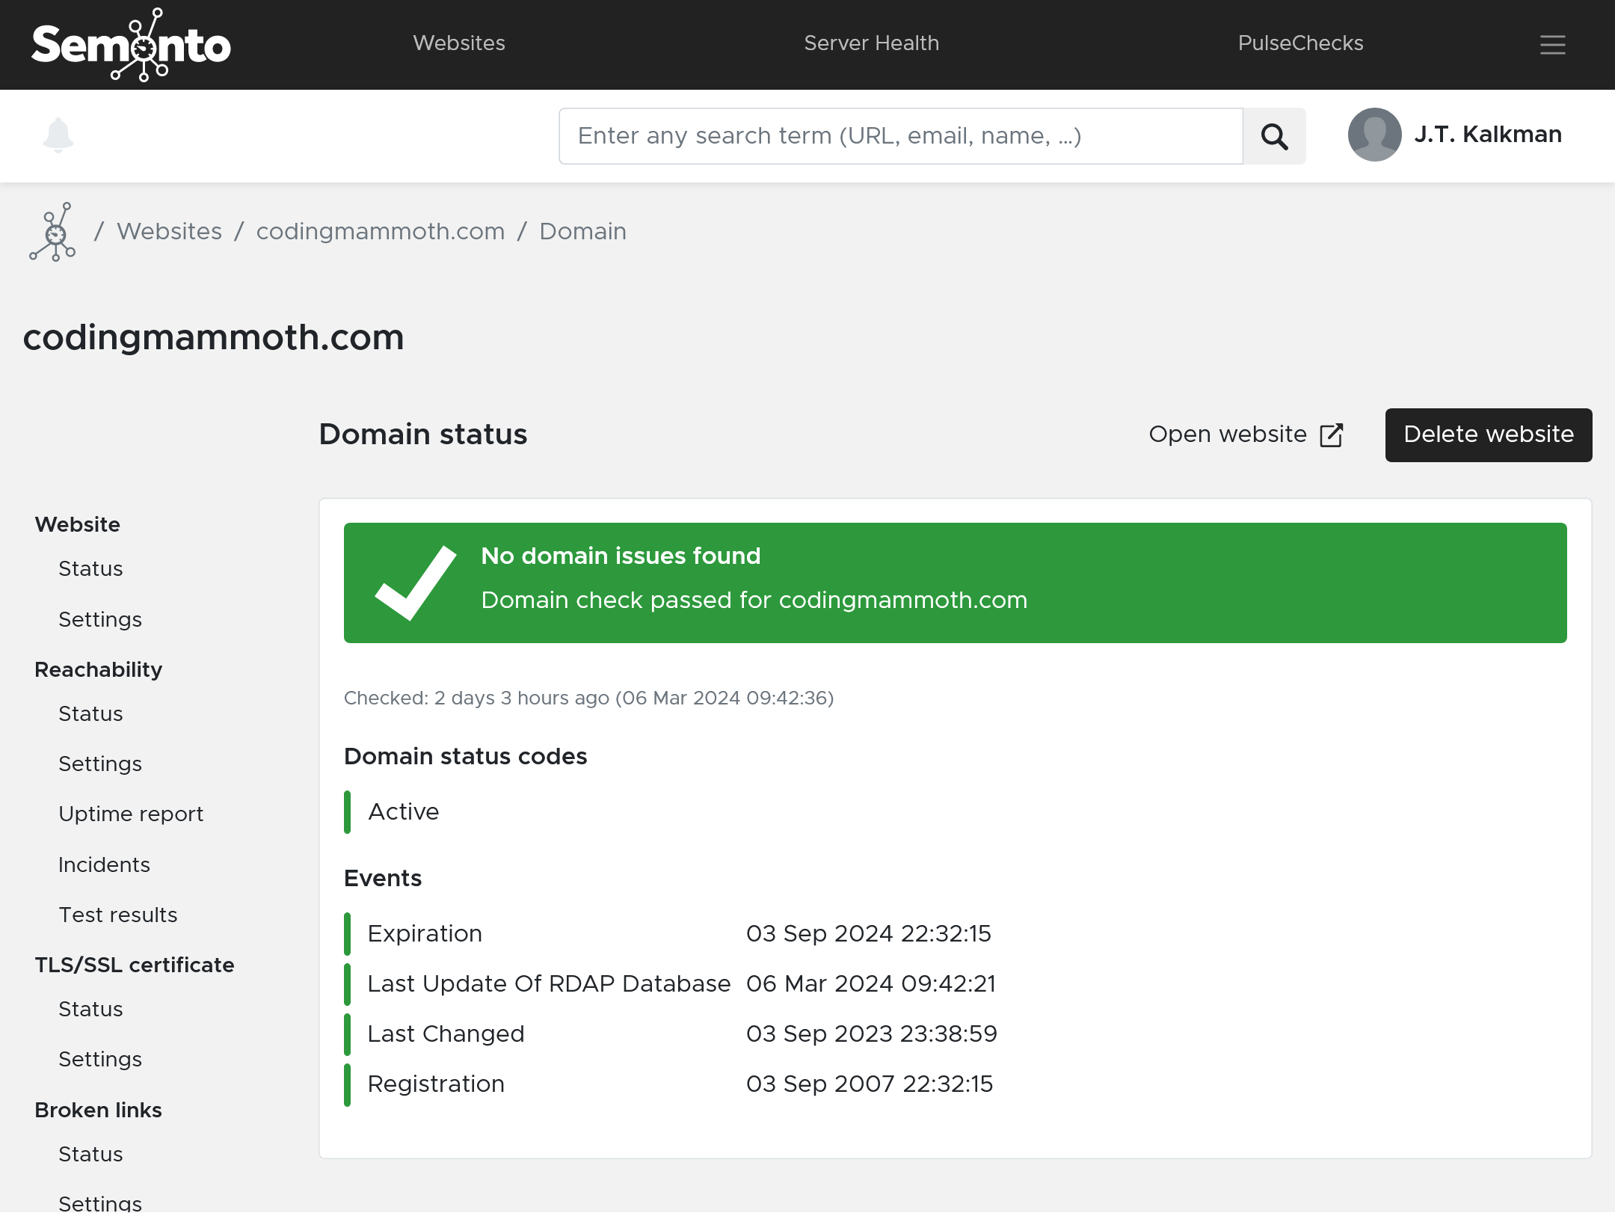Image resolution: width=1615 pixels, height=1213 pixels.
Task: Click Websites breadcrumb link
Action: pyautogui.click(x=169, y=232)
